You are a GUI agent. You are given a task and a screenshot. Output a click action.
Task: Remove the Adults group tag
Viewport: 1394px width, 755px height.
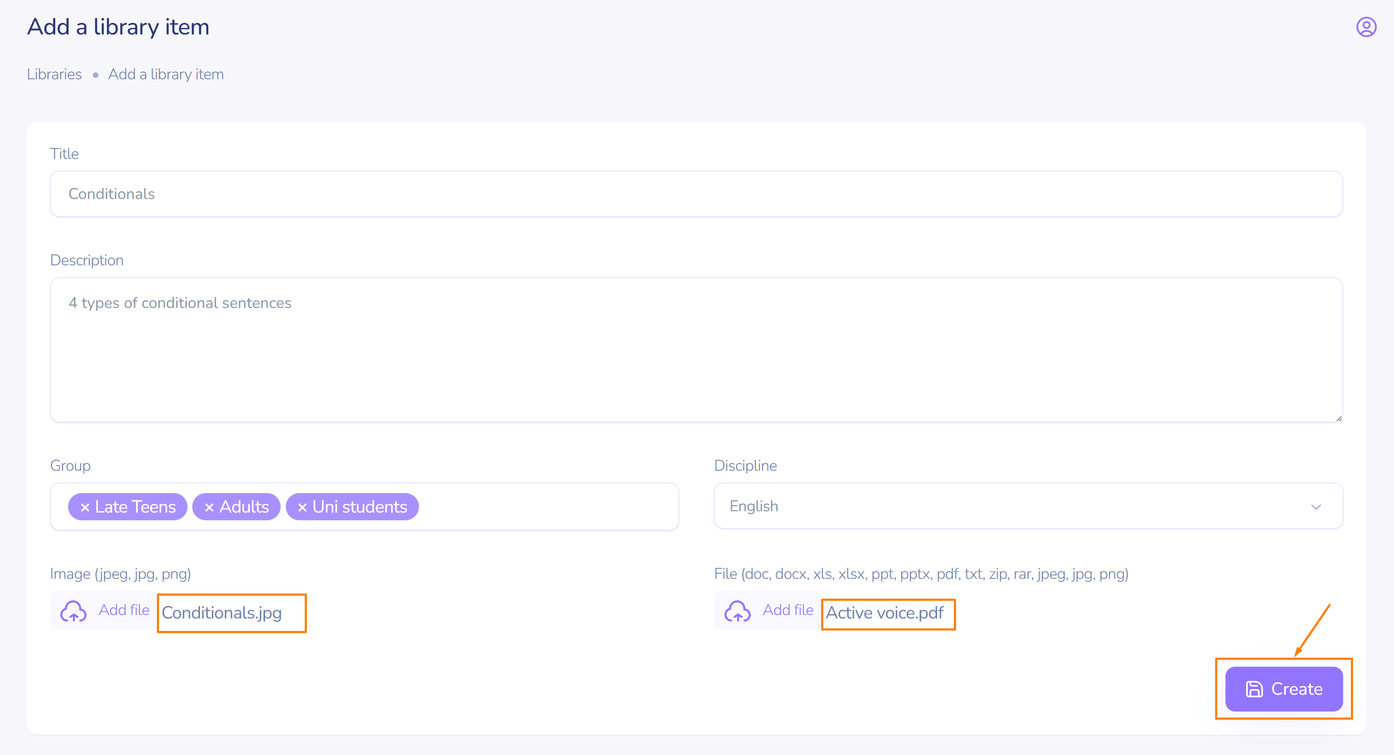(209, 507)
